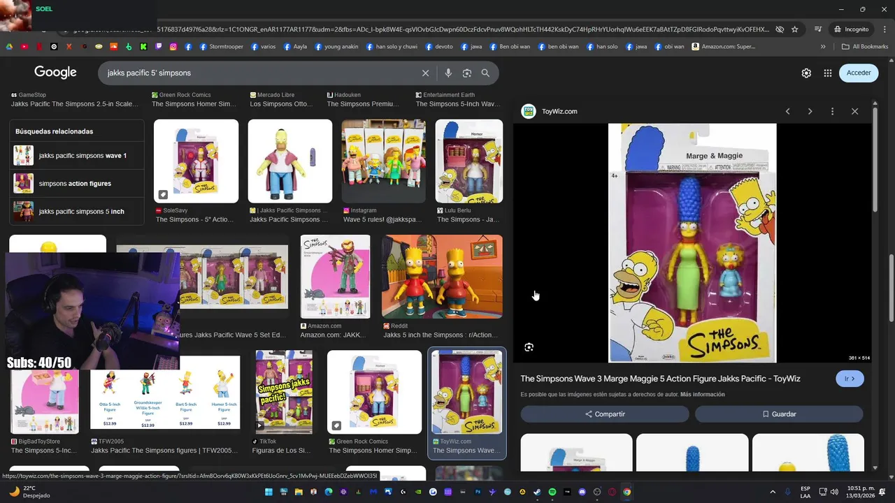Open the Google apps grid

[827, 73]
